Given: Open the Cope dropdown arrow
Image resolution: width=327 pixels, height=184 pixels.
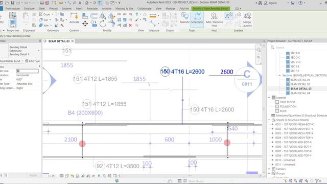Looking at the screenshot, I should tap(52, 14).
